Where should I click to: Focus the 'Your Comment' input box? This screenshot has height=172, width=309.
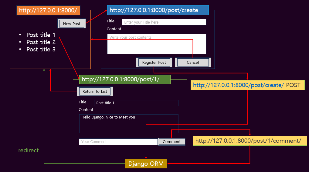click(x=118, y=141)
